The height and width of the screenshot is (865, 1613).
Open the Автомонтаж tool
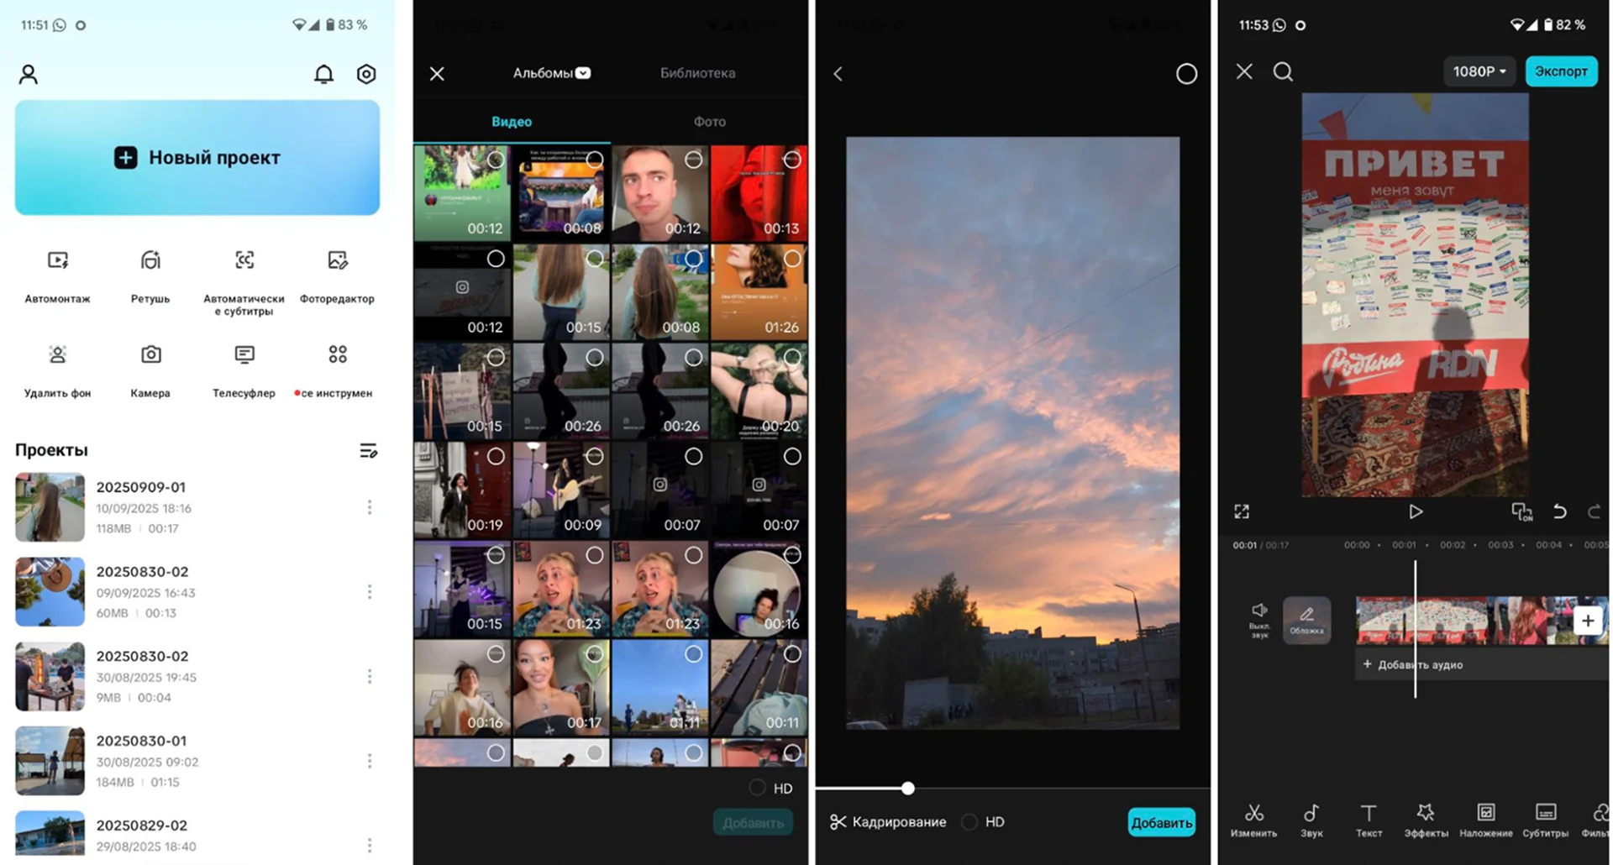[57, 261]
